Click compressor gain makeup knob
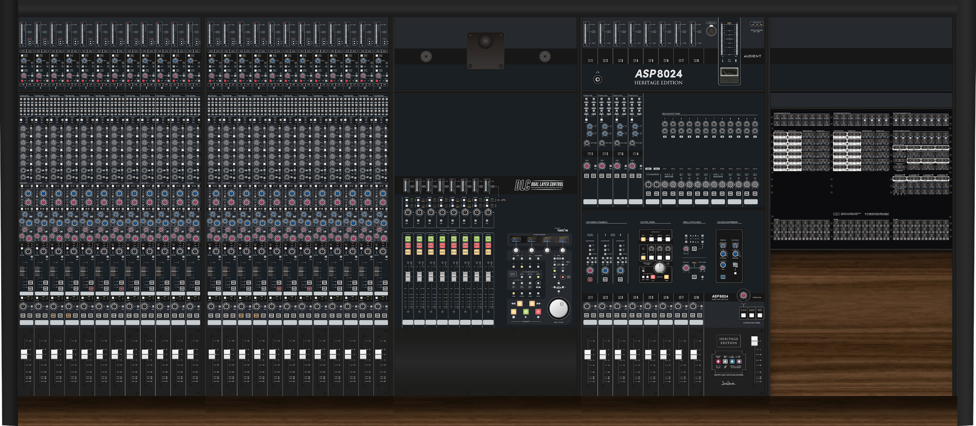The image size is (976, 426). [735, 245]
